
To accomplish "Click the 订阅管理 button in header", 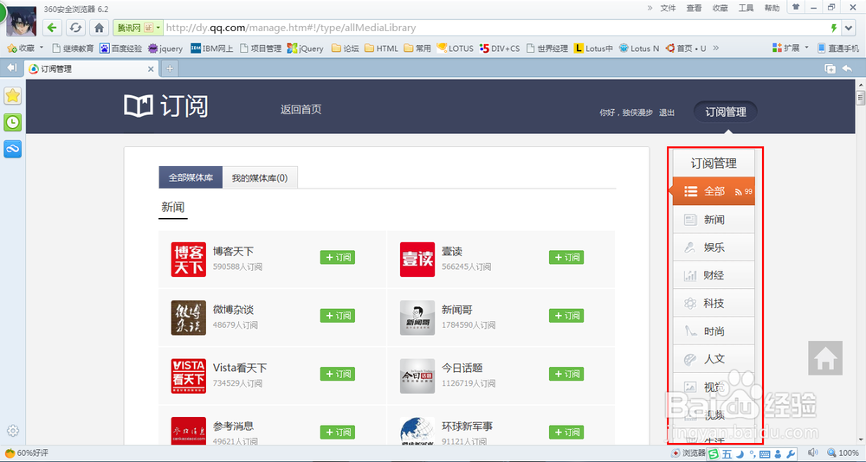I will (725, 112).
